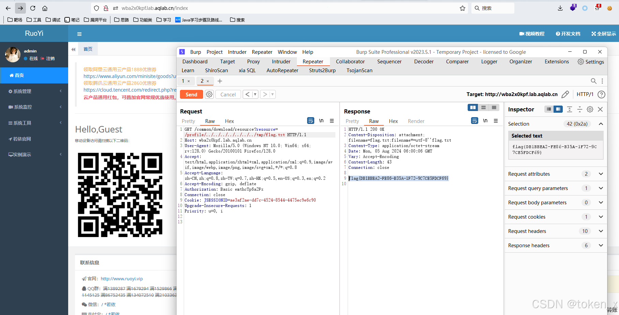Open Response editor hamburger menu
The image size is (619, 315).
click(496, 121)
